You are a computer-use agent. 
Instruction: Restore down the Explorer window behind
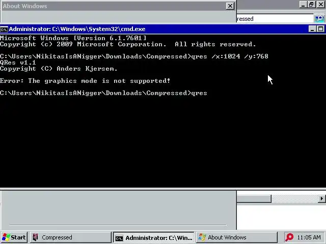(x=311, y=5)
